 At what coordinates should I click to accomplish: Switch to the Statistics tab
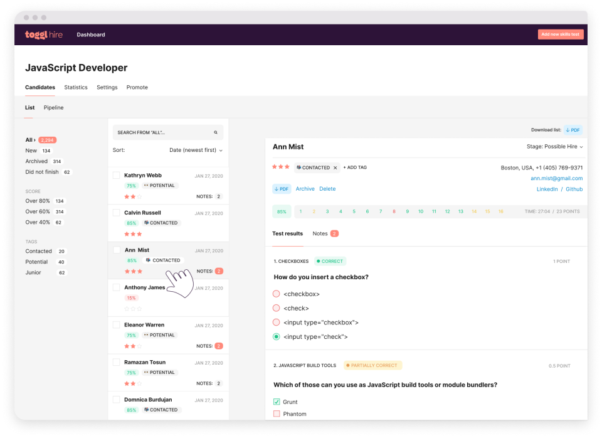pos(75,87)
